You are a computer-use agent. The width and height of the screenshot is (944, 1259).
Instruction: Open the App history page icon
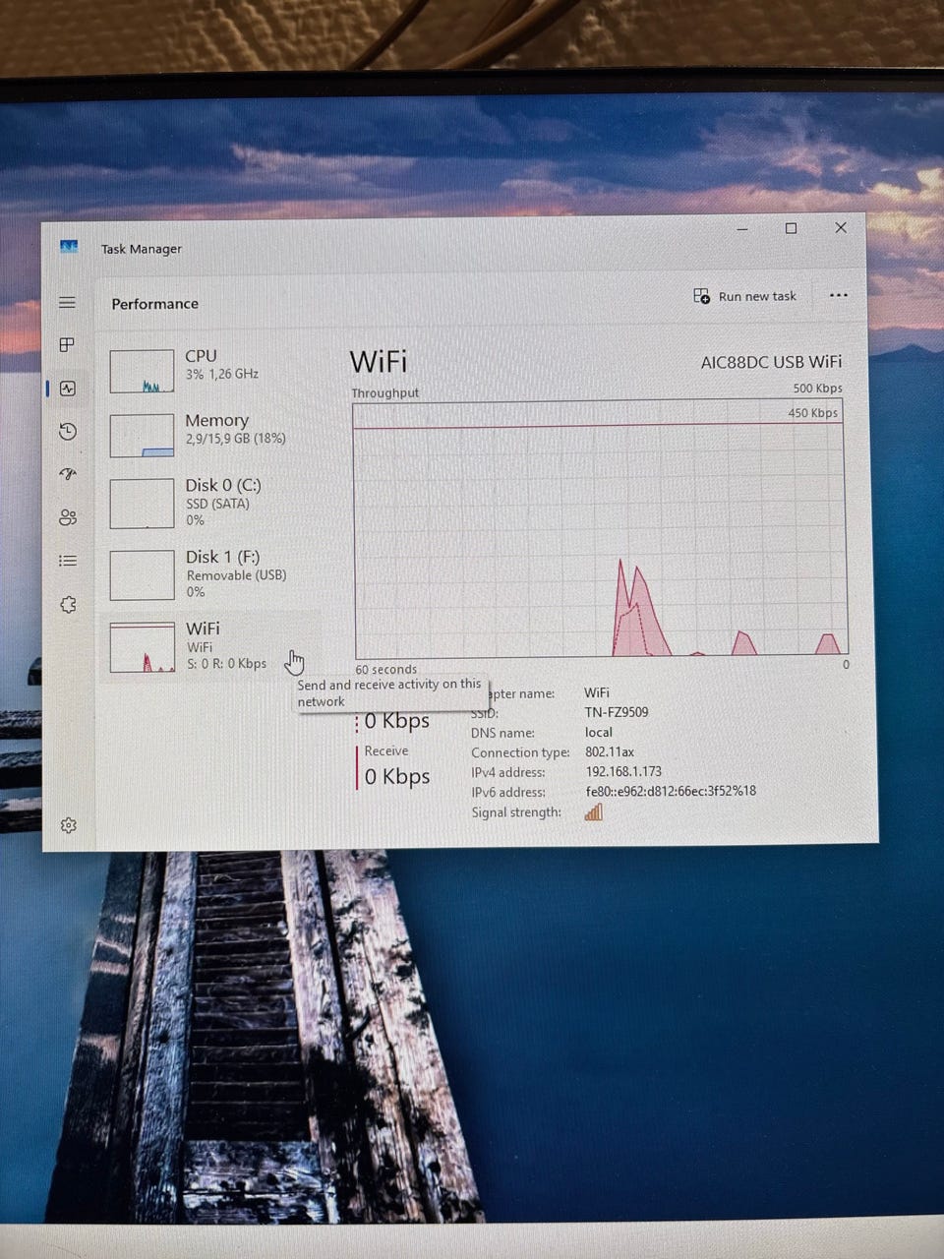tap(67, 431)
